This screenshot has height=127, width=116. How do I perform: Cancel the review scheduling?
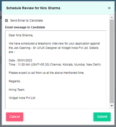pos(14,117)
